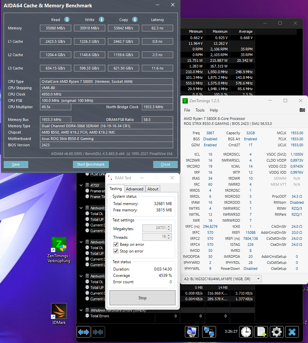Open 3DMark desktop shortcut

tap(59, 314)
